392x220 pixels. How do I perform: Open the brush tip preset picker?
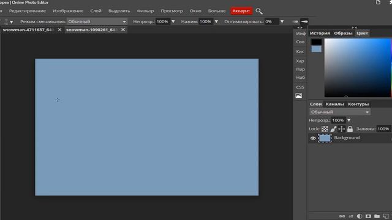tap(6, 22)
